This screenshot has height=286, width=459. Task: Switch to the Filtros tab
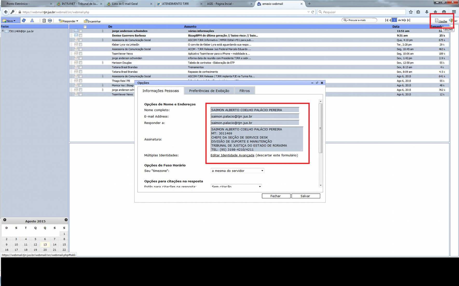[x=244, y=91]
